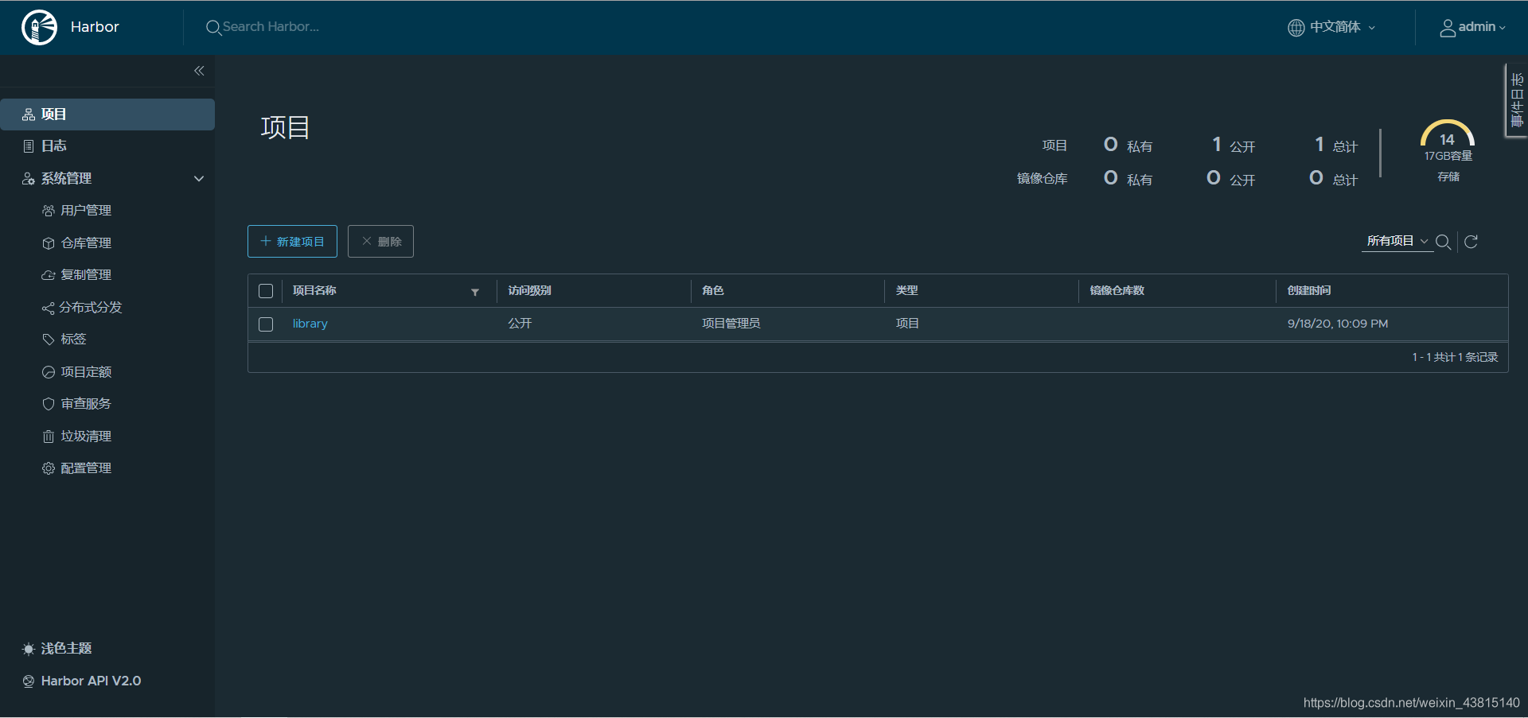Click the globe language icon
This screenshot has height=718, width=1528.
[1296, 28]
